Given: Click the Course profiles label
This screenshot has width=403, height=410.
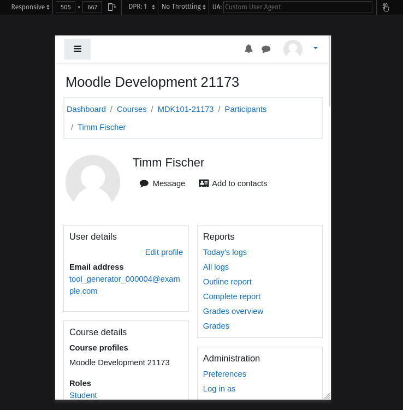Looking at the screenshot, I should 99,348.
